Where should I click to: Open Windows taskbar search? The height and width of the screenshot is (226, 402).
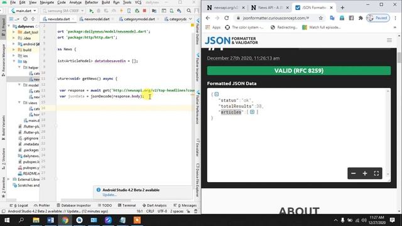[21, 220]
